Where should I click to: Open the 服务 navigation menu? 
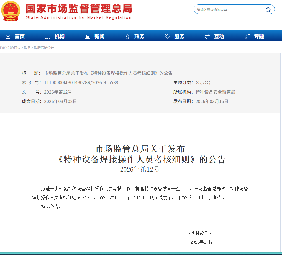click(x=179, y=36)
